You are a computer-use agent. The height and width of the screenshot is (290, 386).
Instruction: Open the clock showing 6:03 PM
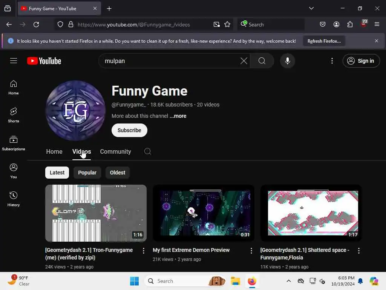click(x=343, y=281)
